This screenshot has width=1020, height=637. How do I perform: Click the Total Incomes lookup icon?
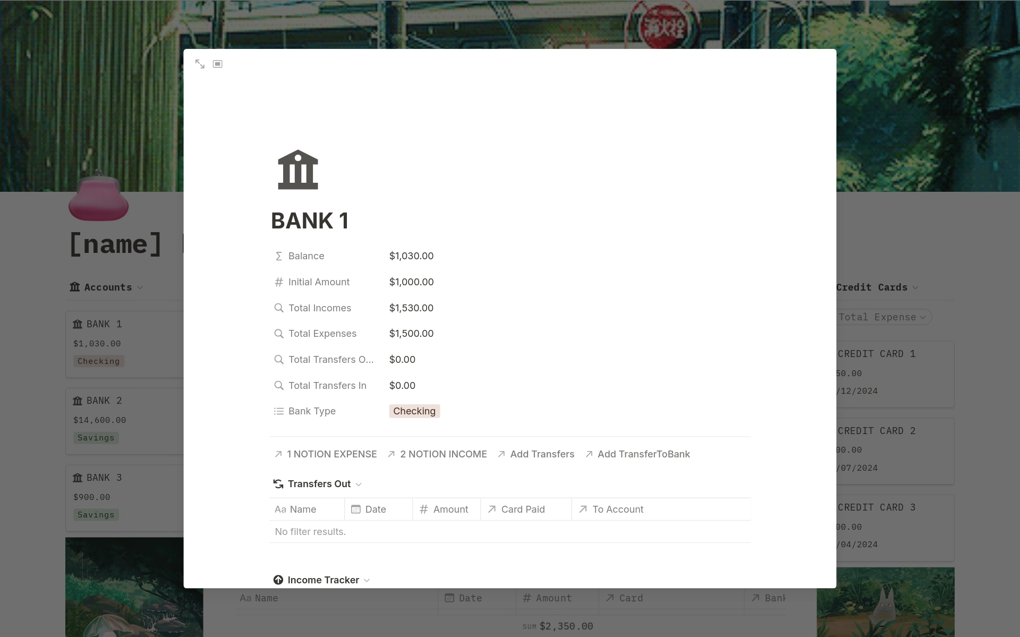(279, 308)
